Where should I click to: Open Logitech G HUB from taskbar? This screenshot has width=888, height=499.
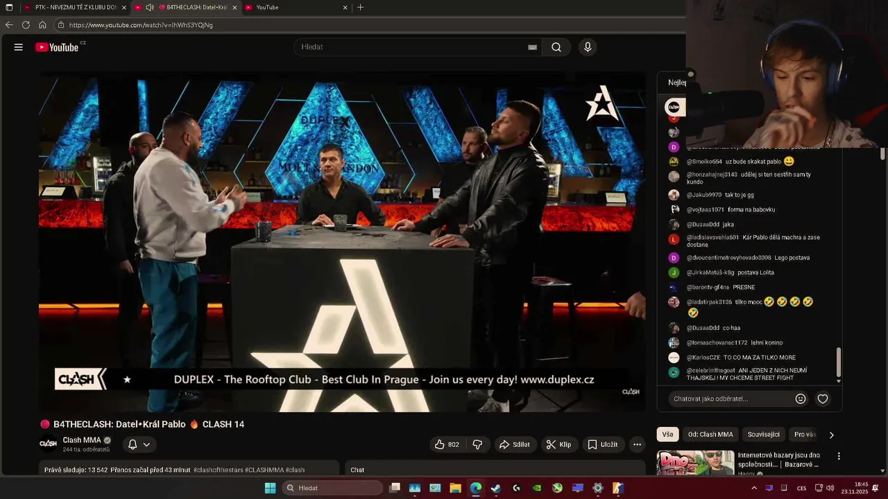[x=517, y=488]
